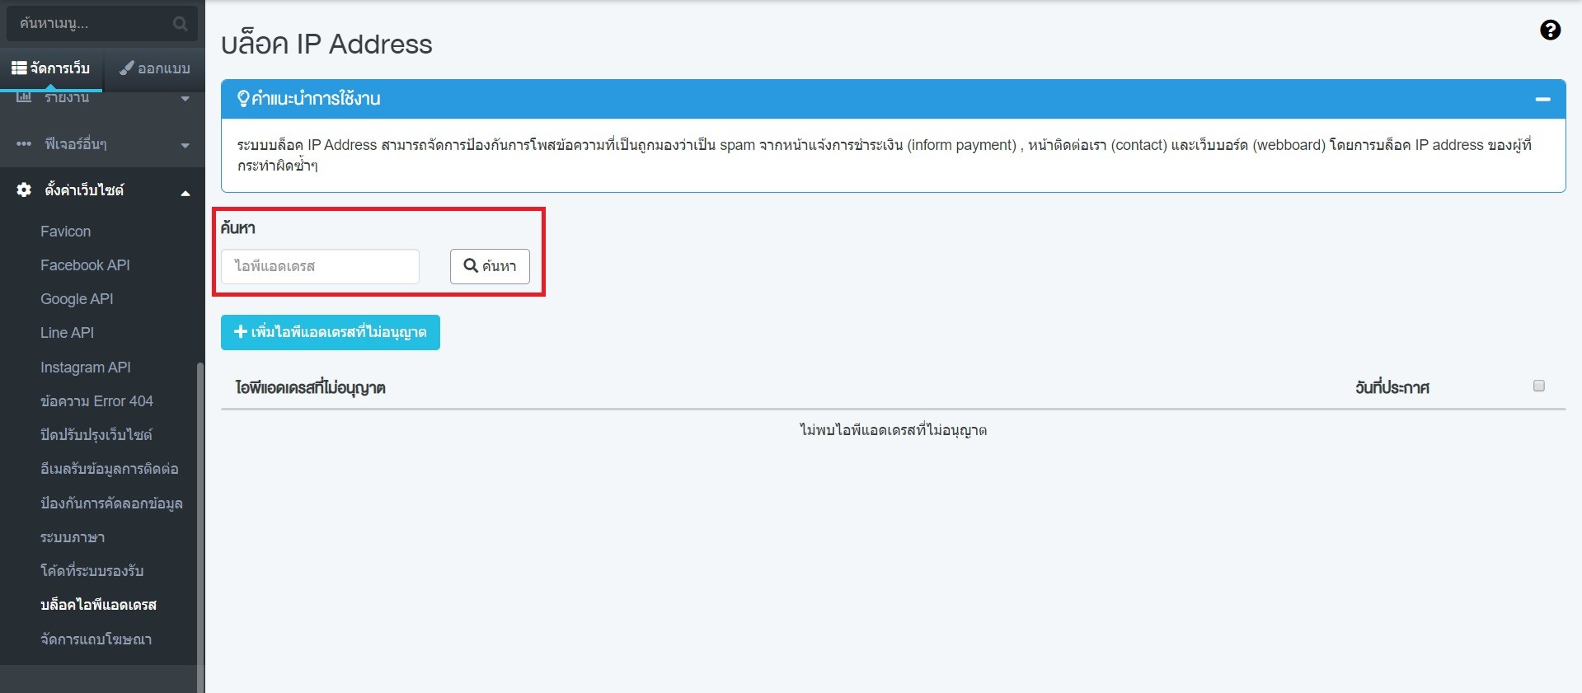Expand the ฟีเจอร์อื่นๆ dropdown arrow

[185, 145]
